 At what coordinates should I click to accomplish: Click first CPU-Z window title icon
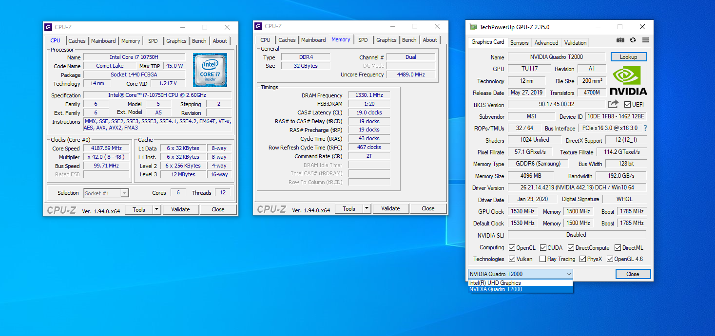[x=48, y=27]
